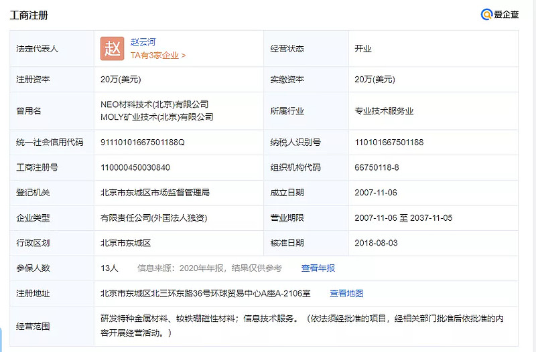Click the 工商注册 section heading
The image size is (536, 352).
[x=29, y=15]
